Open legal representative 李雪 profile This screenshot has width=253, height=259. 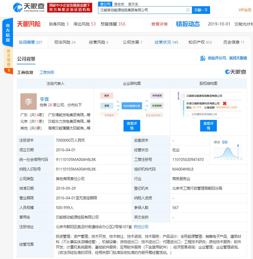click(44, 99)
